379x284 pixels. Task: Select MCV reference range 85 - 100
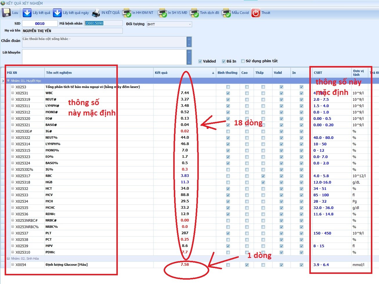[x=332, y=195]
